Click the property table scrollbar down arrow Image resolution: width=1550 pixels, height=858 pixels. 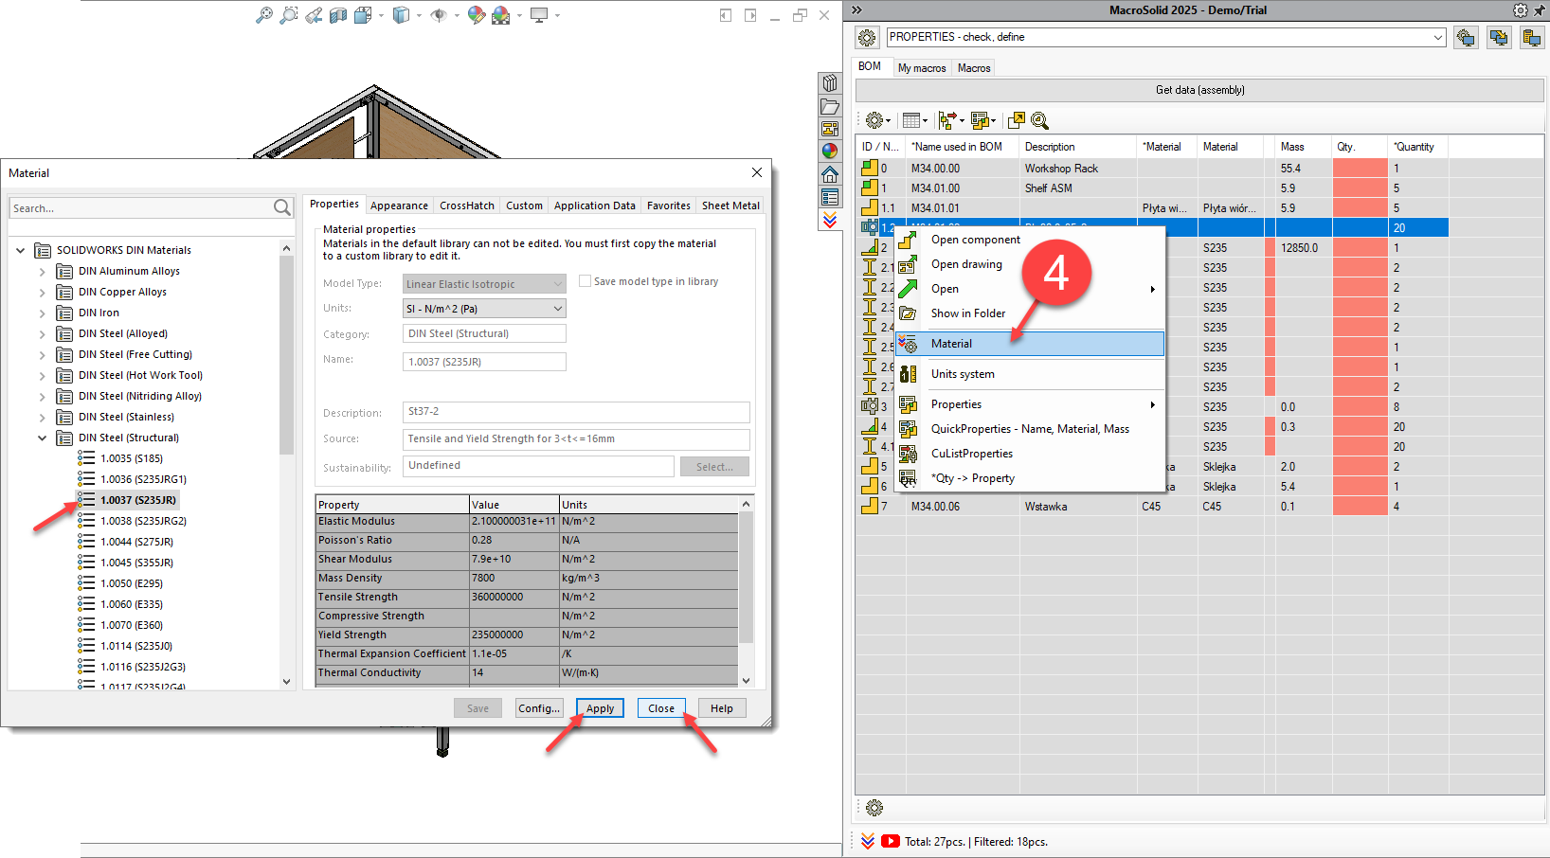point(746,680)
